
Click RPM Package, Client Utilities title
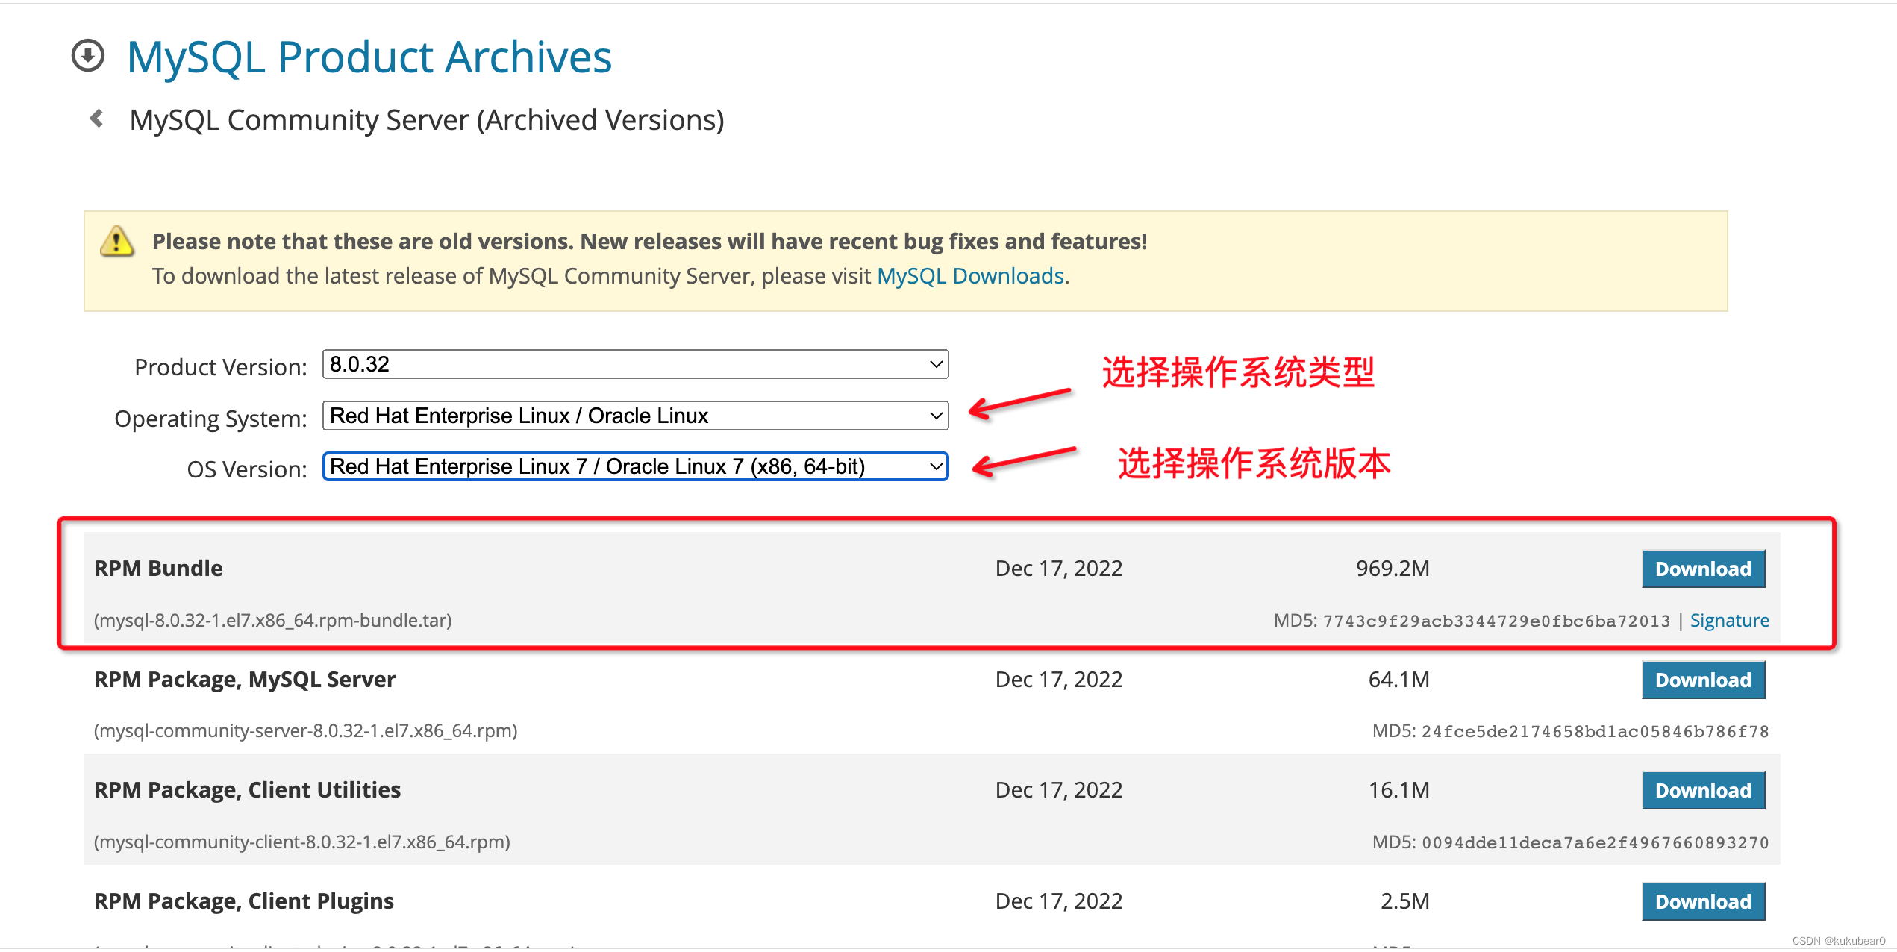[x=248, y=790]
